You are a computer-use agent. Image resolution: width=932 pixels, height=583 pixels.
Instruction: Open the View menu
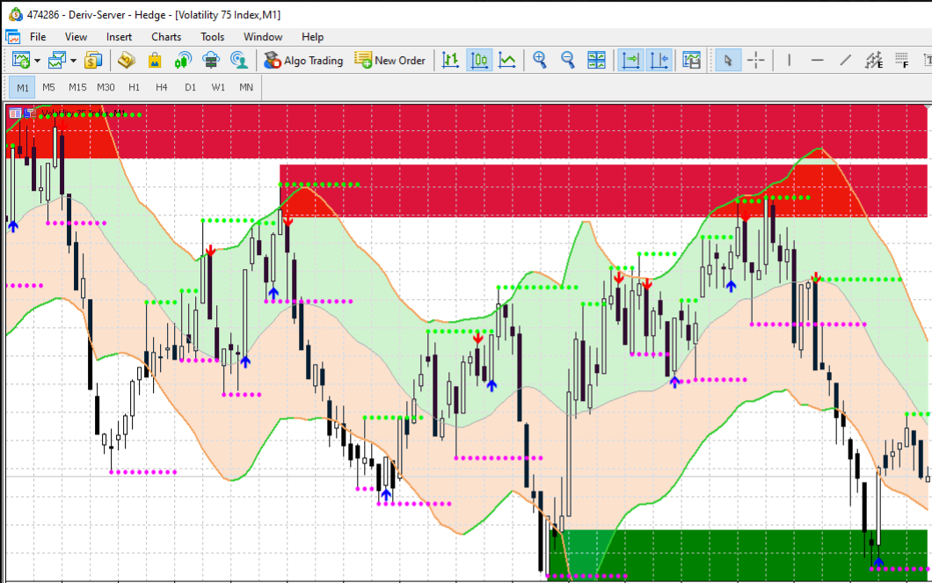pos(76,37)
